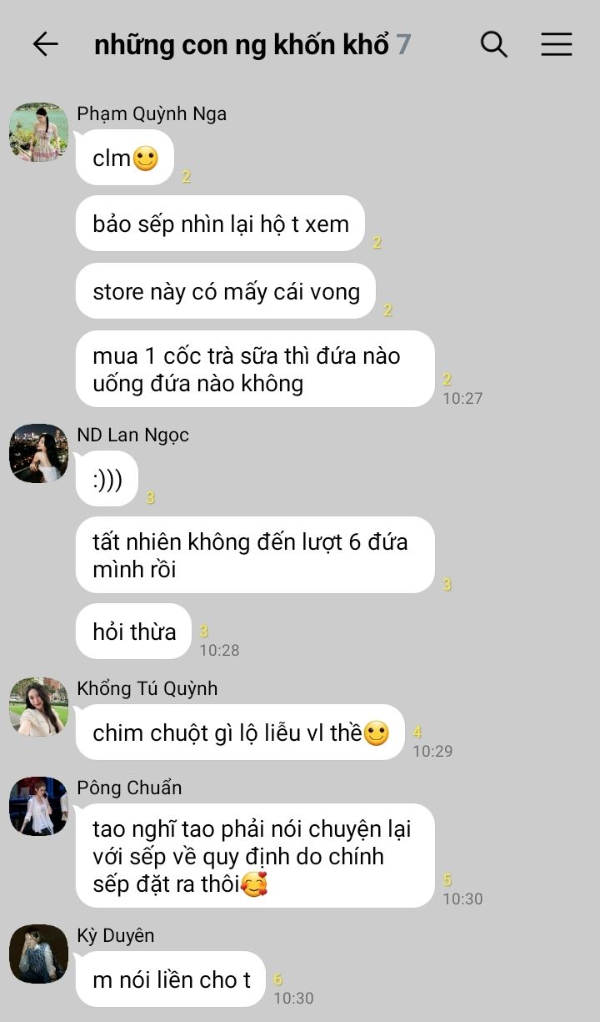Select message 'bảo sếp nhìn lại hộ t xem'
Image resolution: width=600 pixels, height=1022 pixels.
[221, 224]
